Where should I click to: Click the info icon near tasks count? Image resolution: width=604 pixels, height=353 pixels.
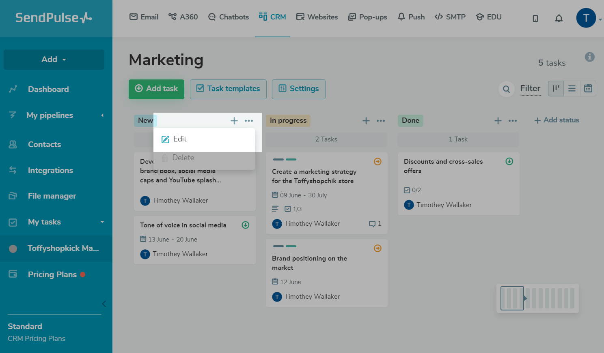pyautogui.click(x=590, y=57)
